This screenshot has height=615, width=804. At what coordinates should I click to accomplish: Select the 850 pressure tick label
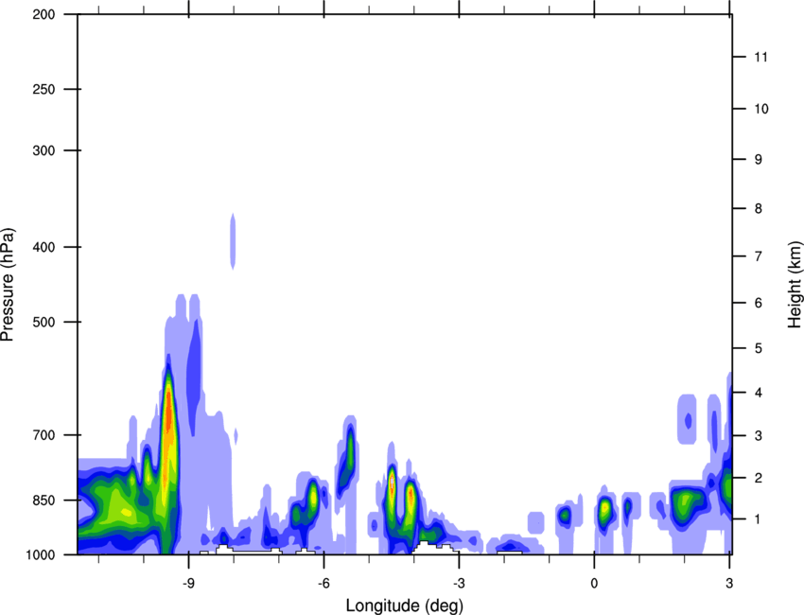click(x=44, y=501)
